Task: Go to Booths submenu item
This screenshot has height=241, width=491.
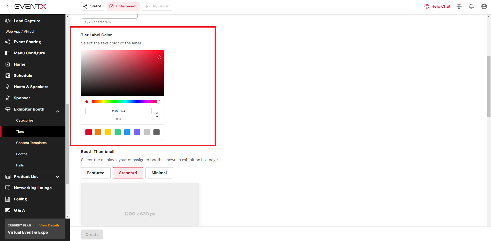Action: pos(22,154)
